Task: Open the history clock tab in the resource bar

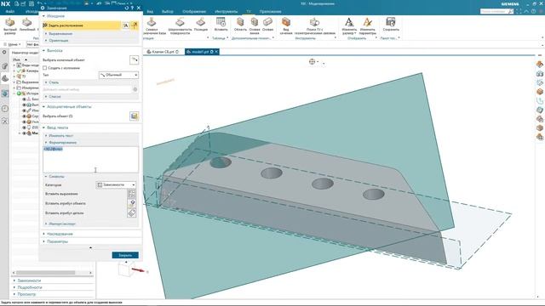Action: coord(4,109)
